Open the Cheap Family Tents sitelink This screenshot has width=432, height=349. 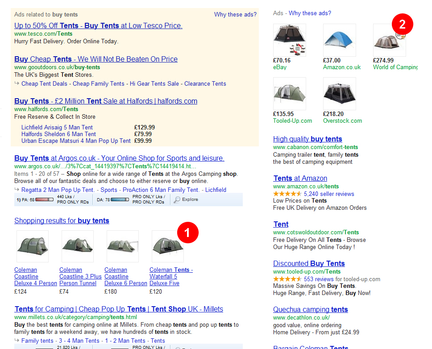pyautogui.click(x=98, y=84)
